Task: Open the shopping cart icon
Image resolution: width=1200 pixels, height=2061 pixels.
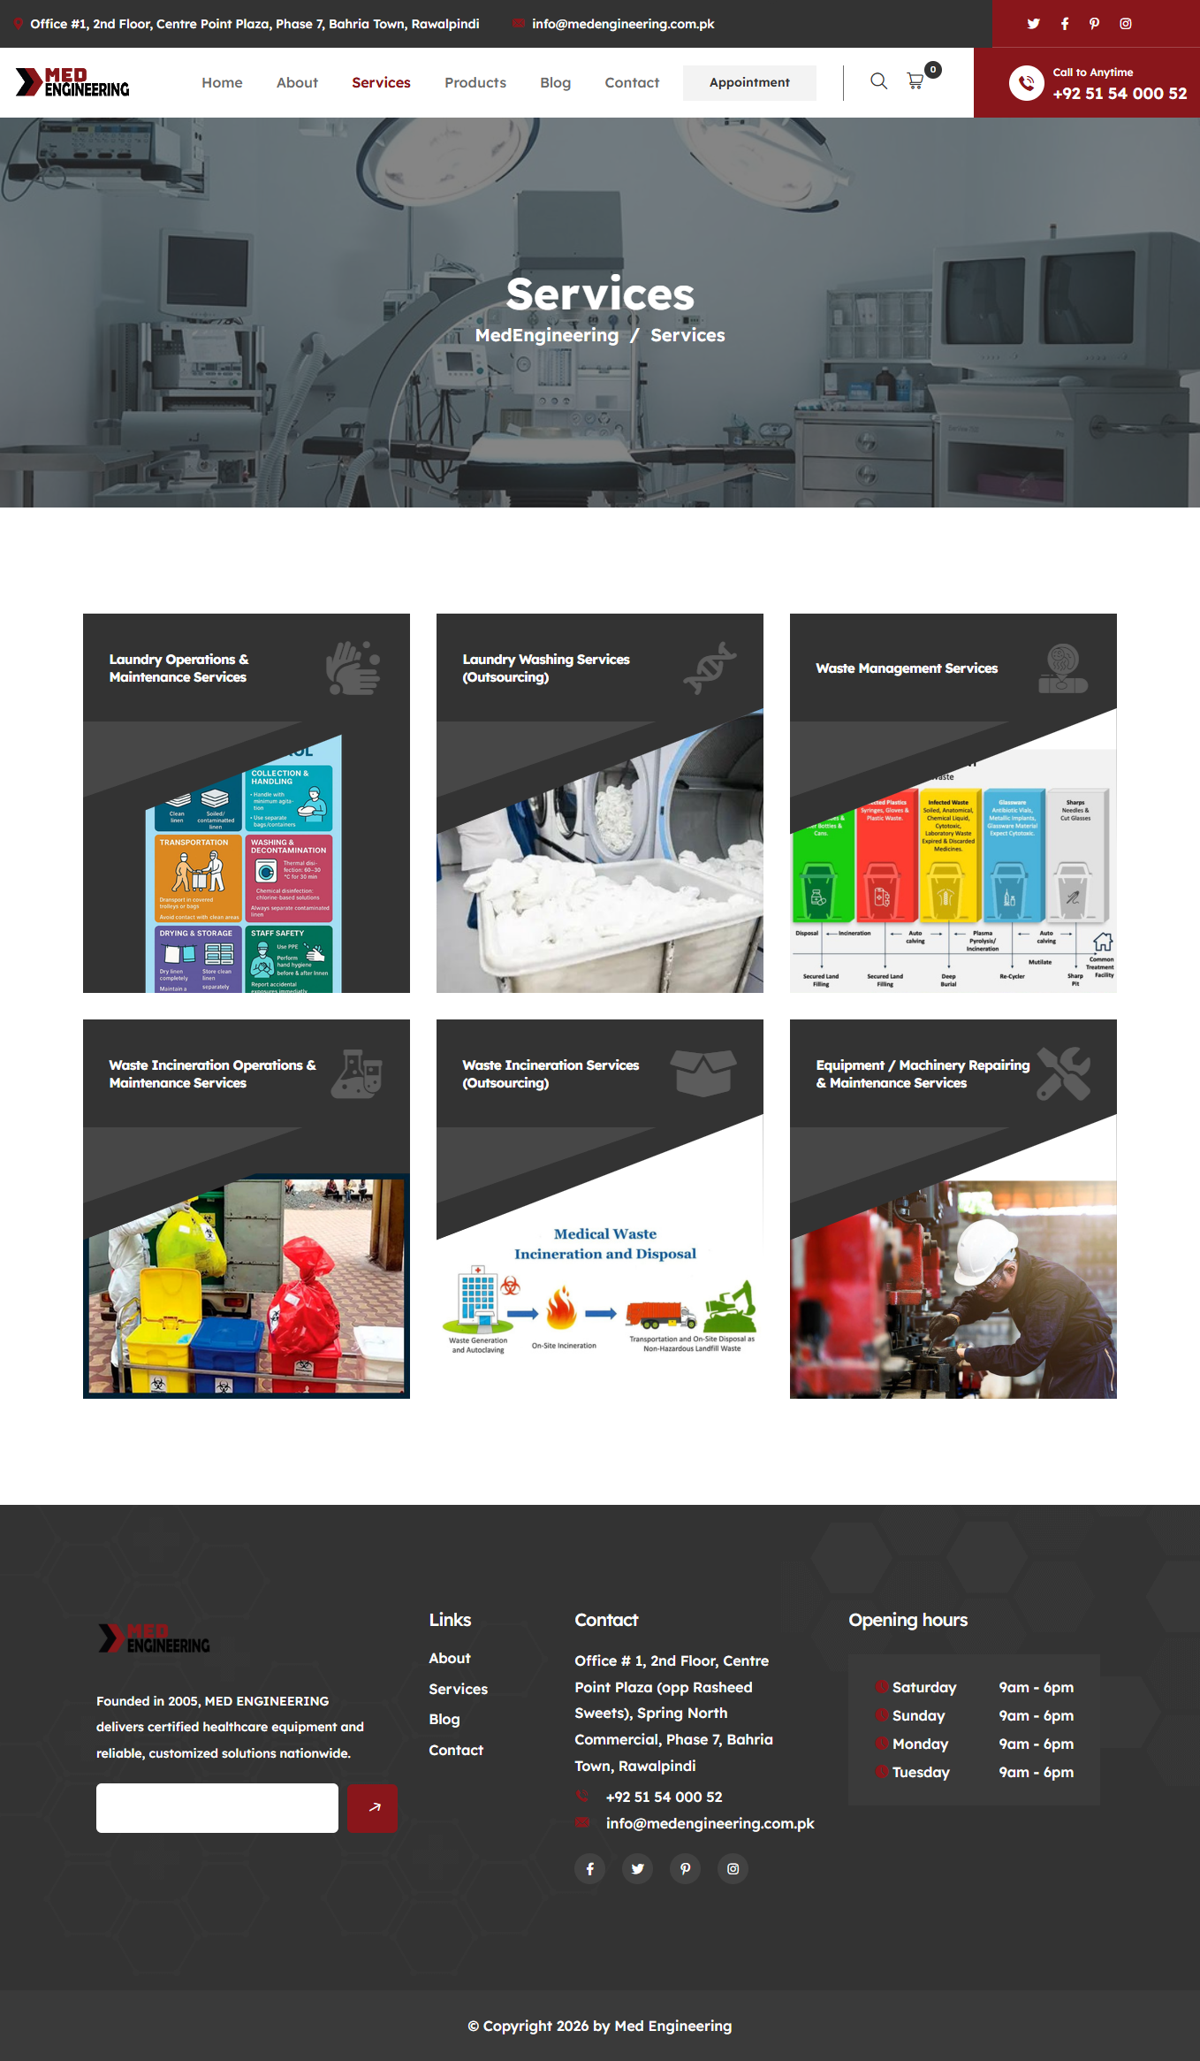Action: tap(915, 81)
